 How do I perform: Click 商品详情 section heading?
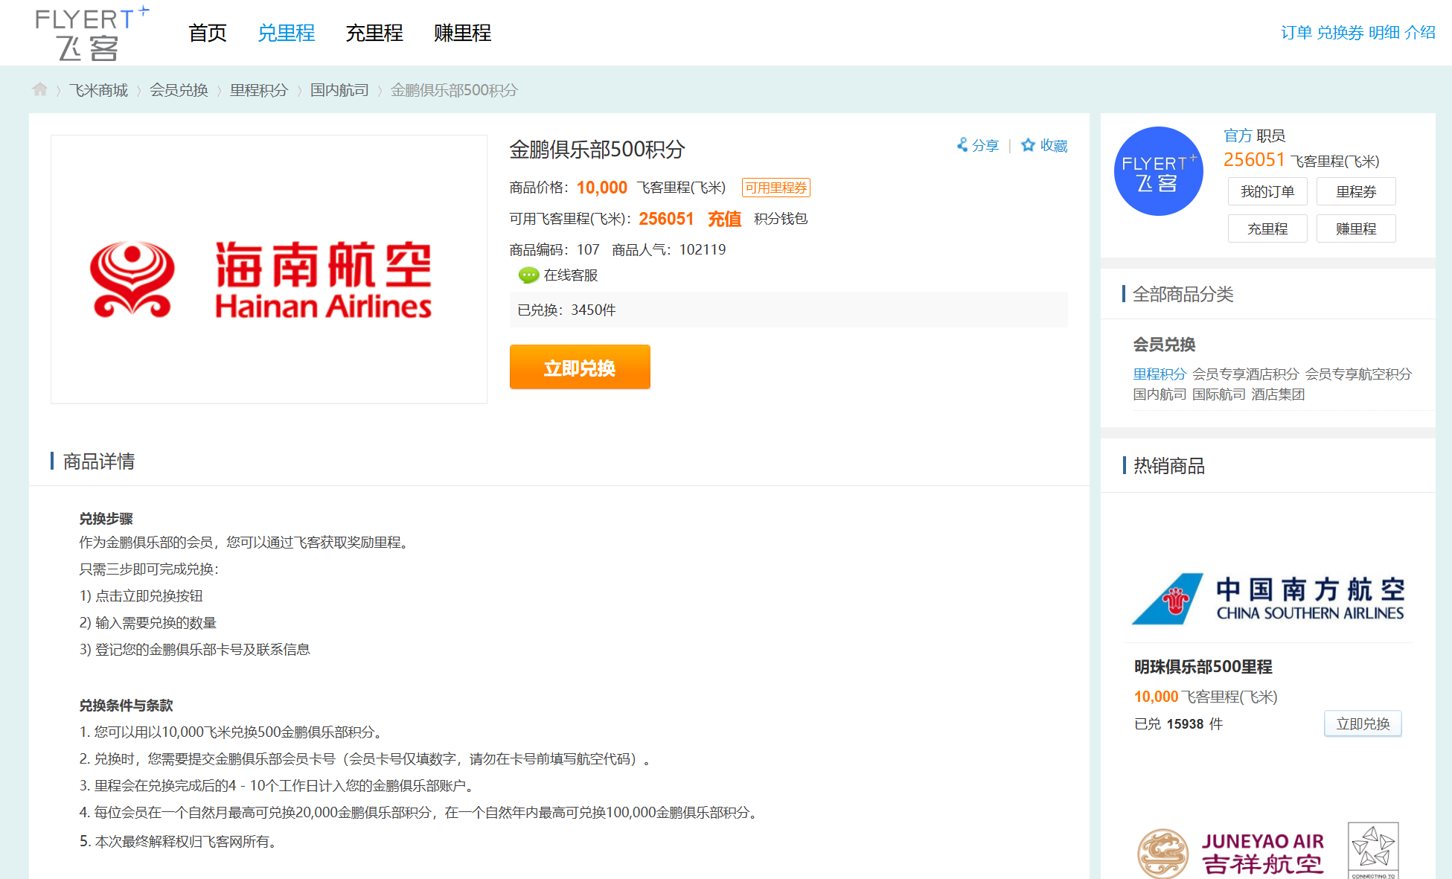coord(99,461)
